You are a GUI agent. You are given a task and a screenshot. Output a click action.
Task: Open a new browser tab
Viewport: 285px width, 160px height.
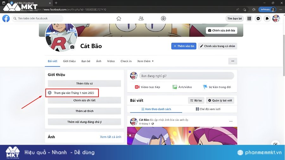pyautogui.click(x=56, y=3)
